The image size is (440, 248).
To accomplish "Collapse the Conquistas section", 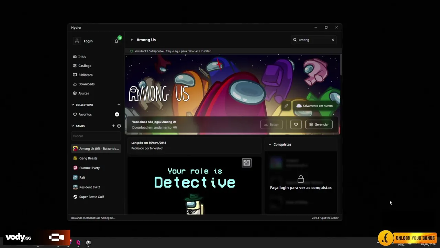I will click(x=270, y=145).
